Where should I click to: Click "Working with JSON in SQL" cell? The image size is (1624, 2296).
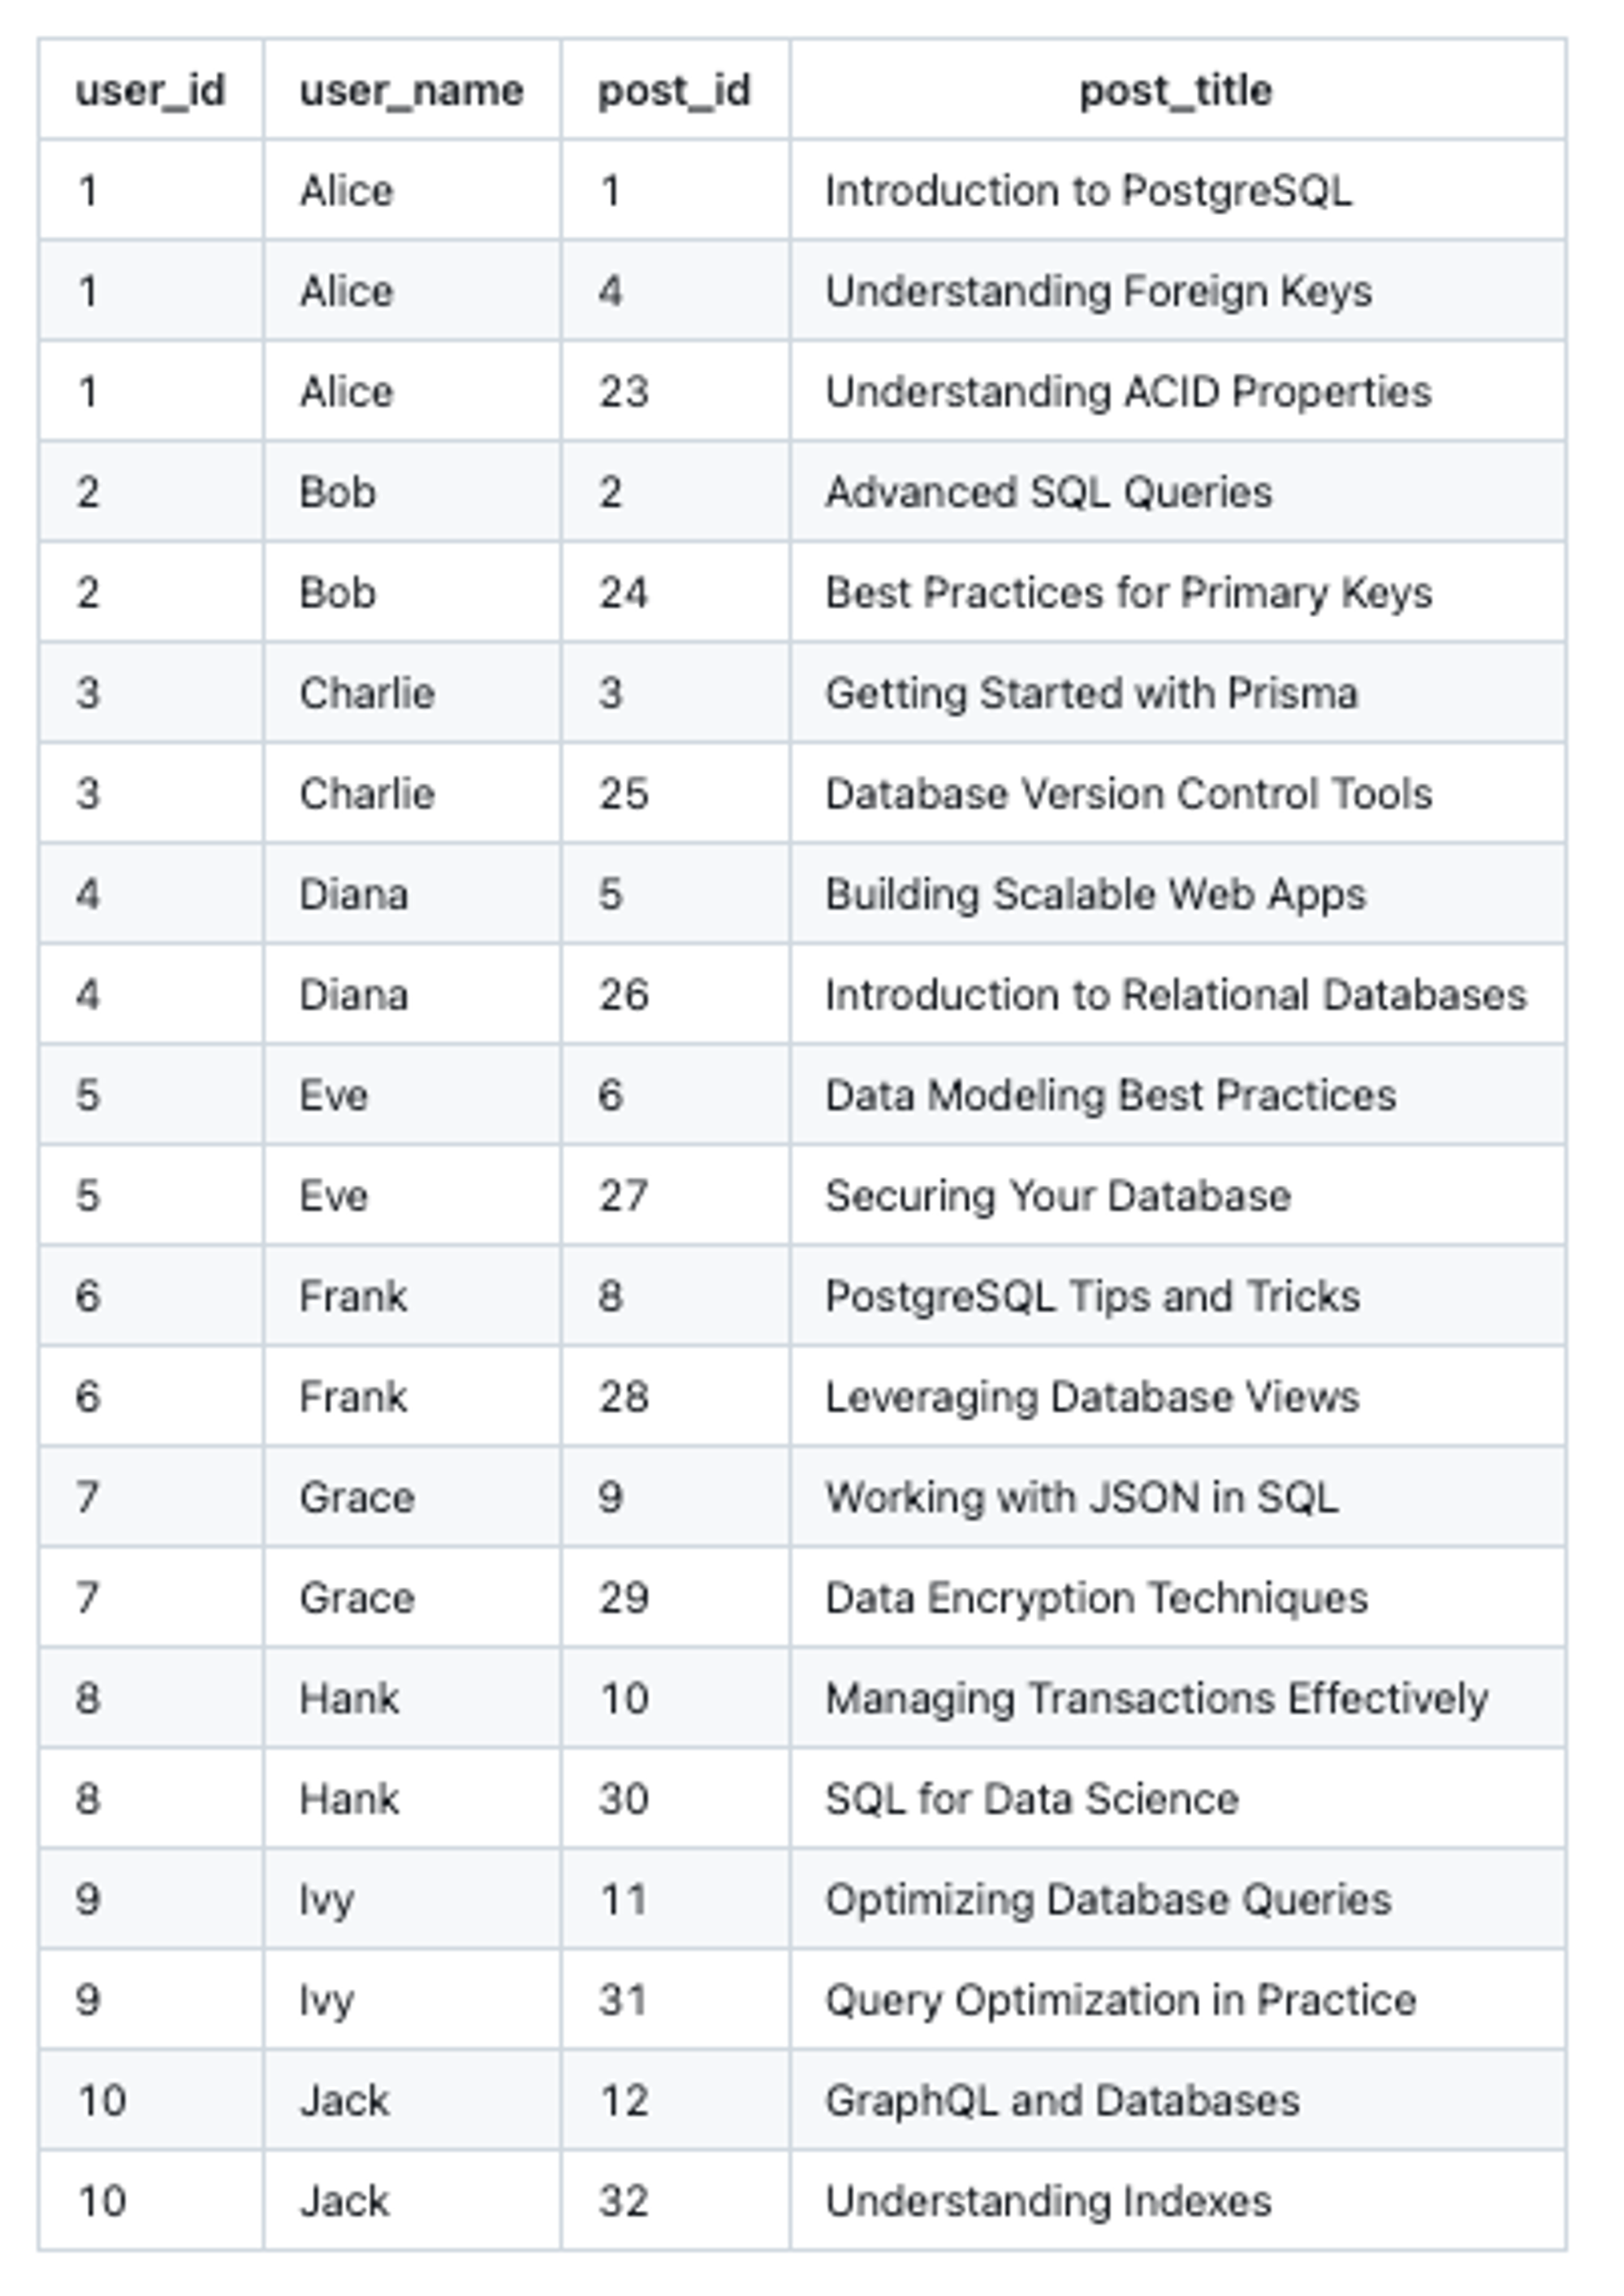click(x=1081, y=1497)
